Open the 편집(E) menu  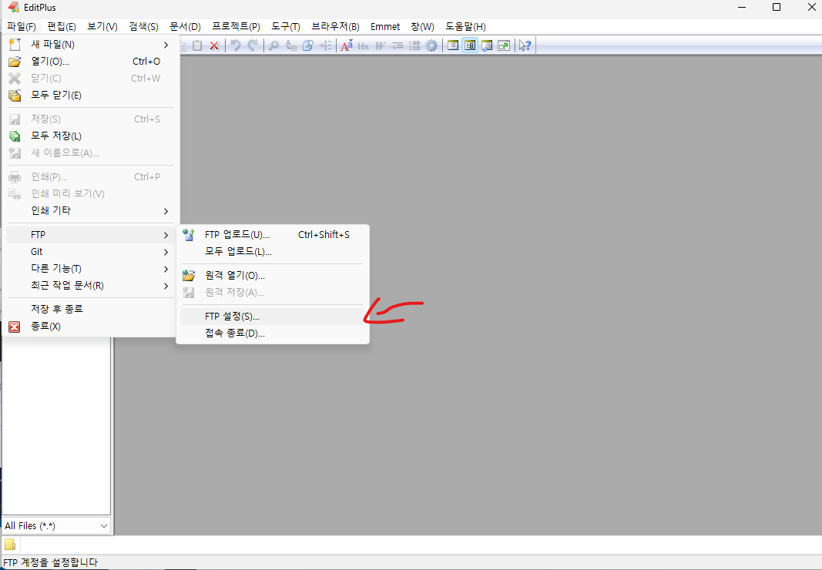(62, 27)
